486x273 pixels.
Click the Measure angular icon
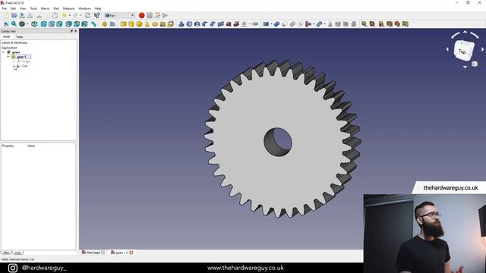click(x=372, y=24)
